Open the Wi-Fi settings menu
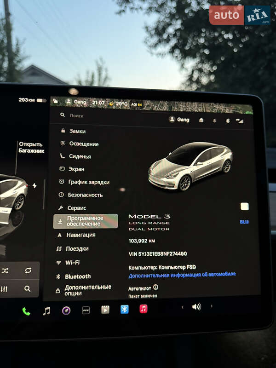Image resolution: width=276 pixels, height=368 pixels. (68, 263)
